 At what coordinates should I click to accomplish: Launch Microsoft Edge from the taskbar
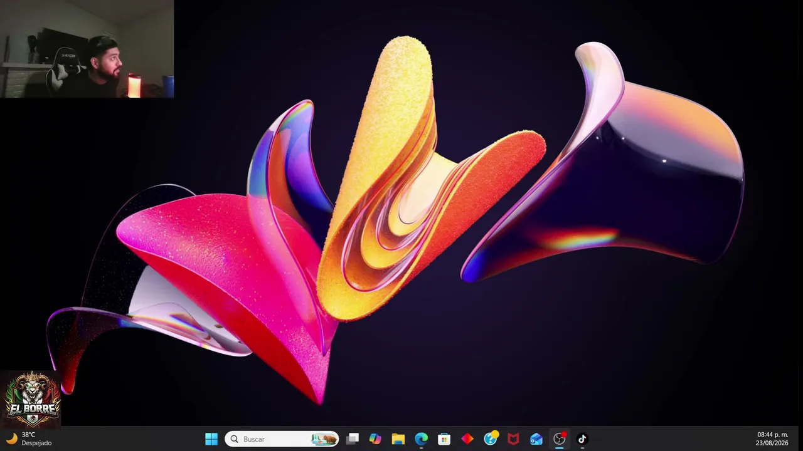click(421, 439)
